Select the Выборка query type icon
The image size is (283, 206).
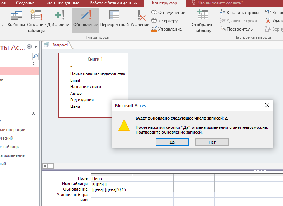point(16,19)
